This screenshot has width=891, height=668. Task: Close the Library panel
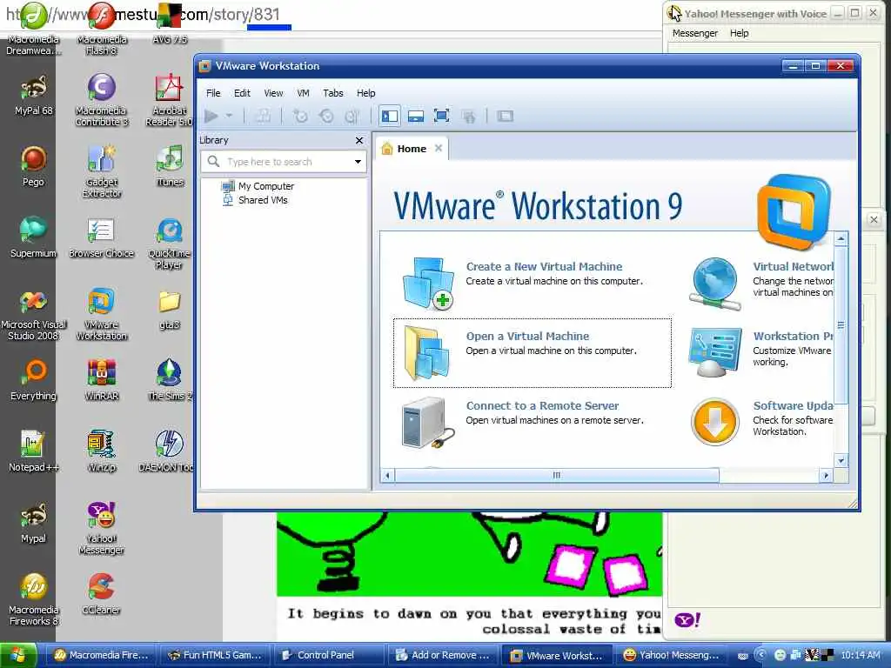359,140
